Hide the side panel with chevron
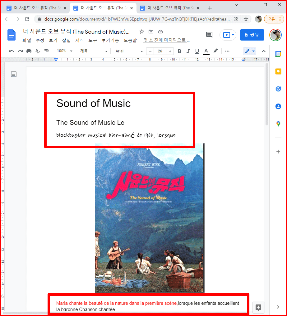This screenshot has height=316, width=287. click(278, 307)
